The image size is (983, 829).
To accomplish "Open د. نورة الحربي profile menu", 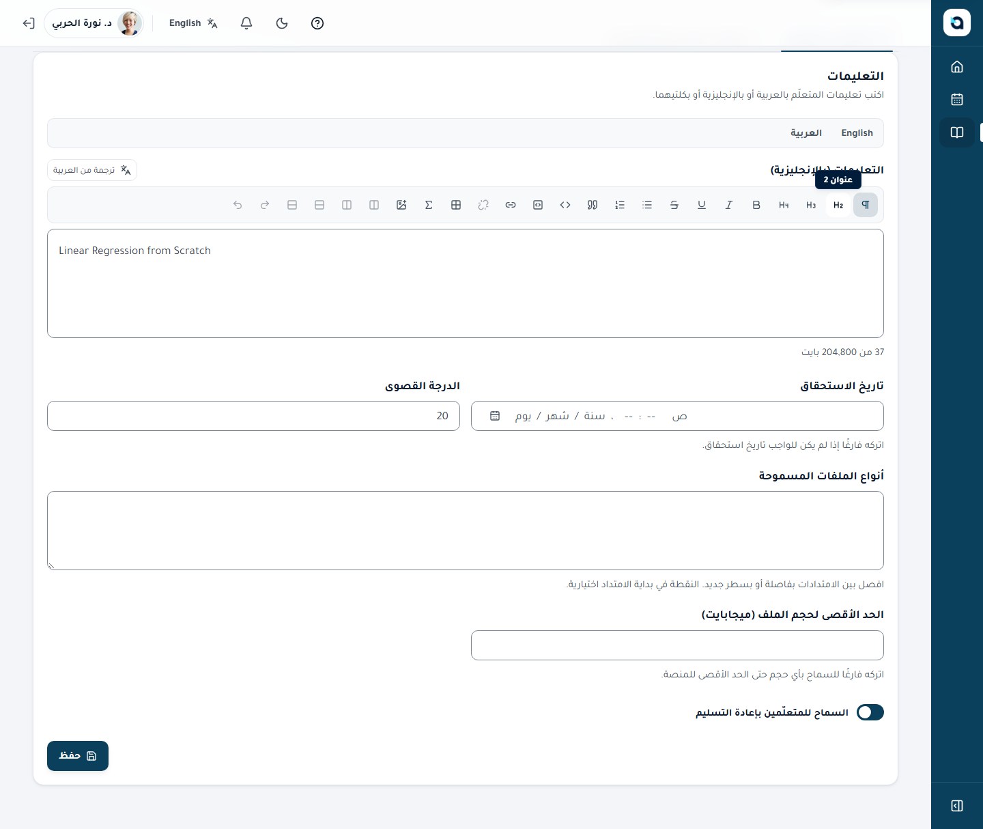I will tap(94, 23).
